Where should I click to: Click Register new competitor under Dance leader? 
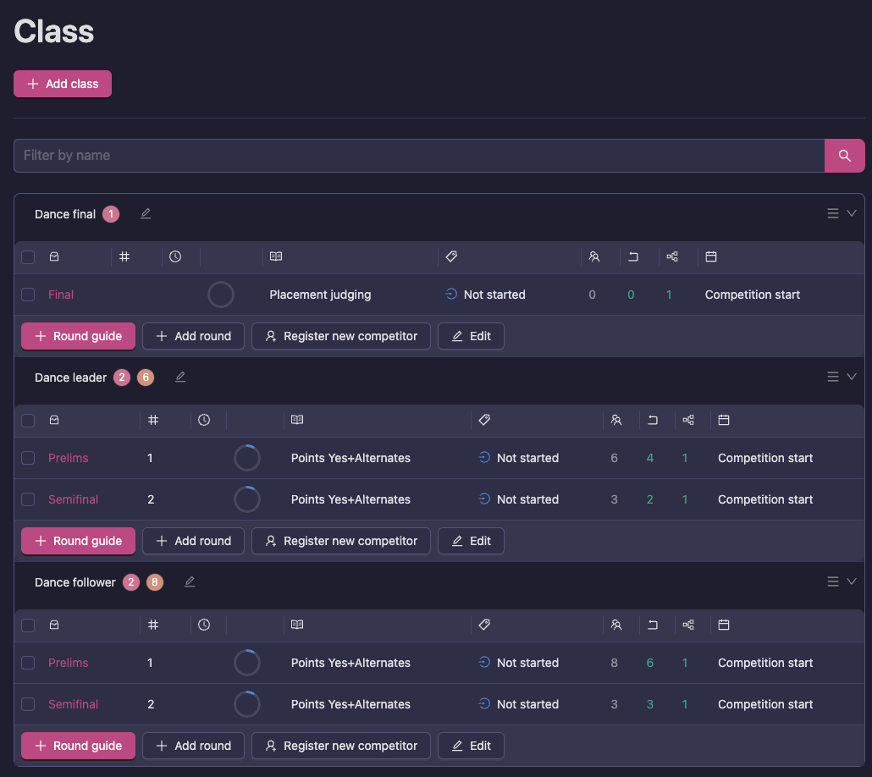click(341, 541)
